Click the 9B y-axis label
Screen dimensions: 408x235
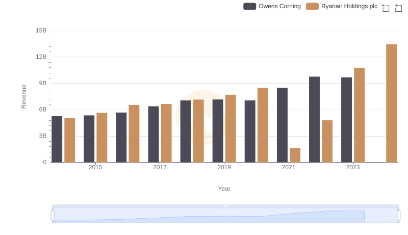[x=43, y=83]
